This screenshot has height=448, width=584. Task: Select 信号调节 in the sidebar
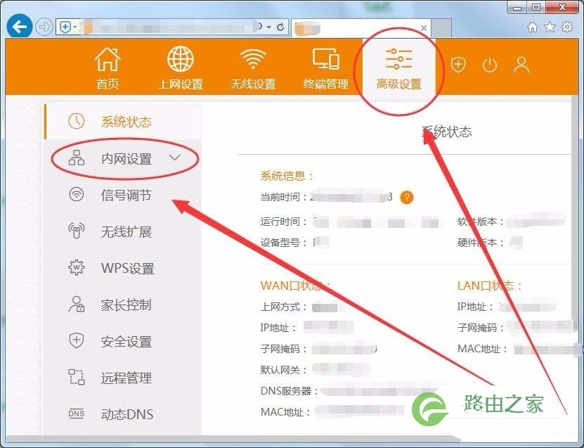[x=123, y=195]
